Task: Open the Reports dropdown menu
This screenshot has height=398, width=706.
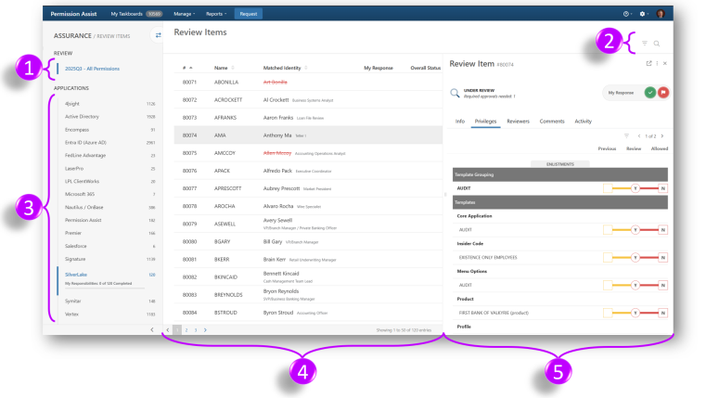Action: [x=216, y=14]
